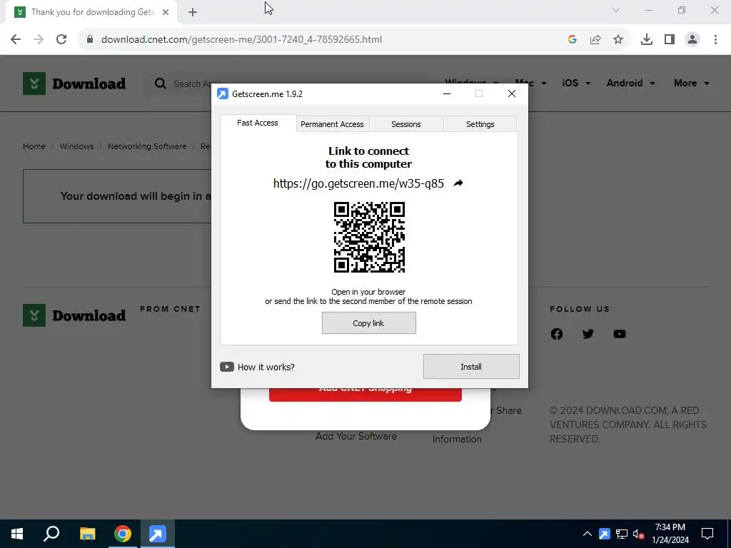Open Chrome three-dot menu
Image resolution: width=731 pixels, height=548 pixels.
715,40
